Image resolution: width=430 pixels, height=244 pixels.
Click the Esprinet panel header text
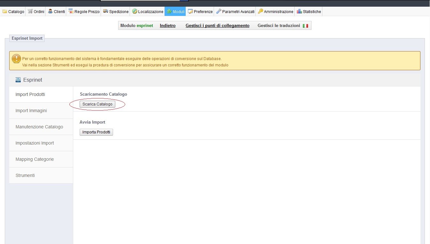pyautogui.click(x=33, y=80)
